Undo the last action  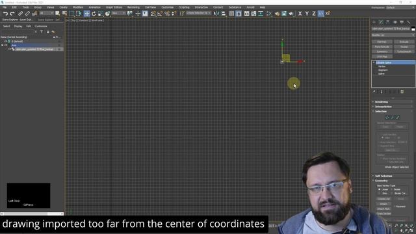[x=5, y=13]
